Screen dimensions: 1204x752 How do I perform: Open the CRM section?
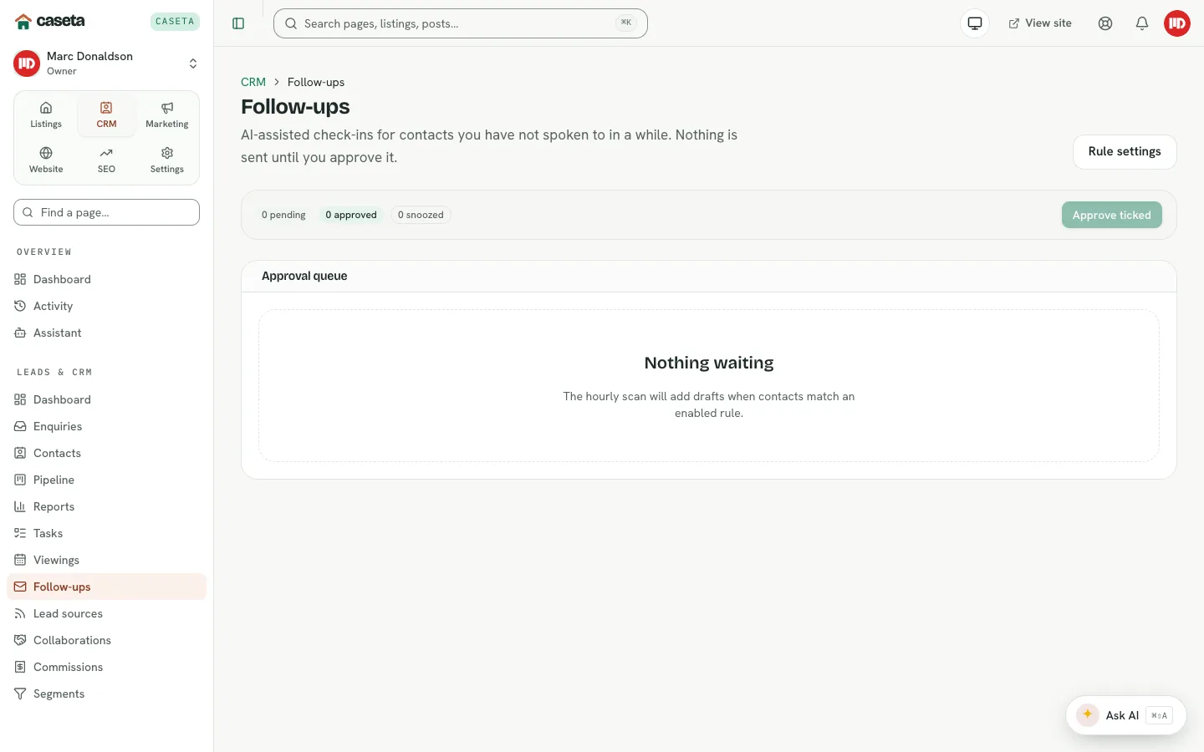coord(106,114)
